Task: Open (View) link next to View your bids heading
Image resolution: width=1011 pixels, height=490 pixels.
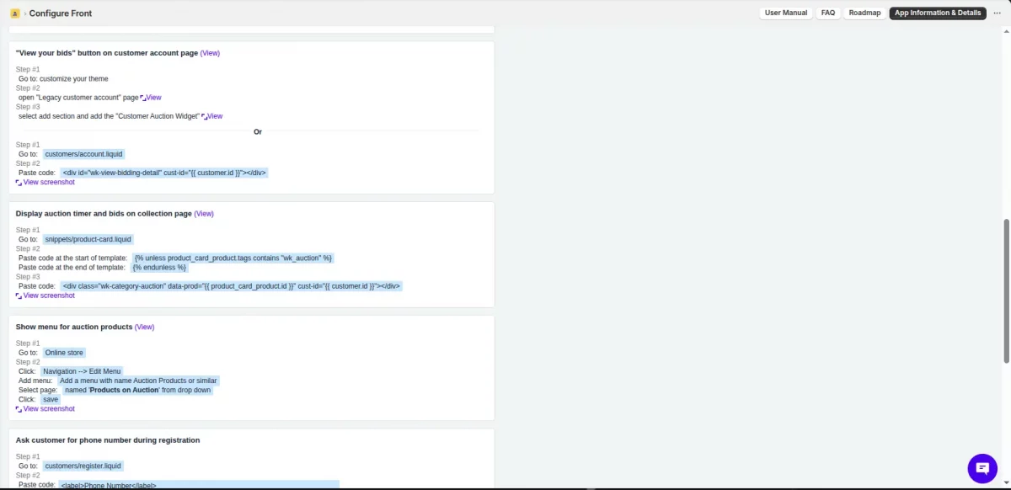Action: click(210, 53)
